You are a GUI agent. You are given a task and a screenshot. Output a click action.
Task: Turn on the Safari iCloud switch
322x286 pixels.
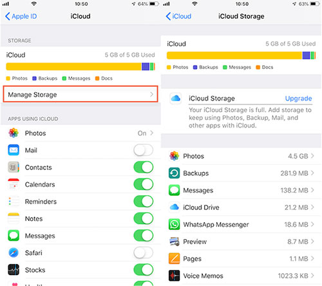tap(143, 253)
